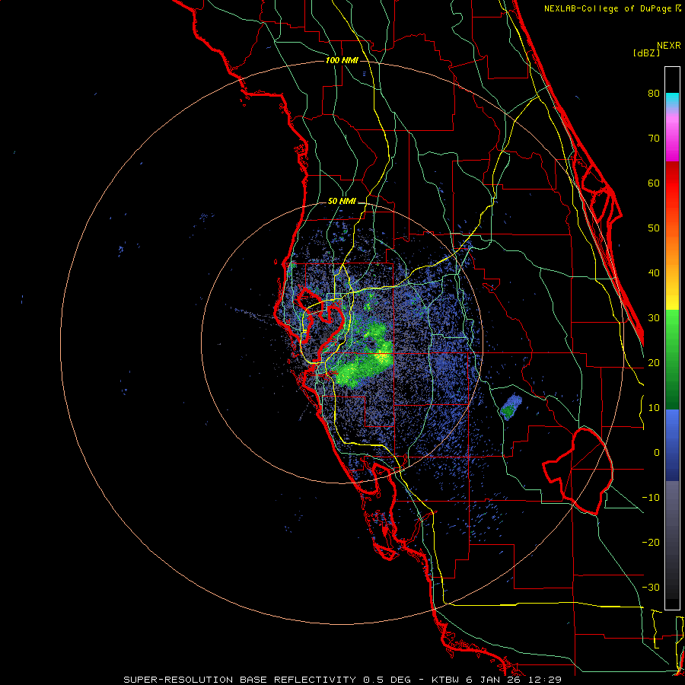The width and height of the screenshot is (685, 685).
Task: Click the NEXR label above the color scale
Action: tap(668, 46)
